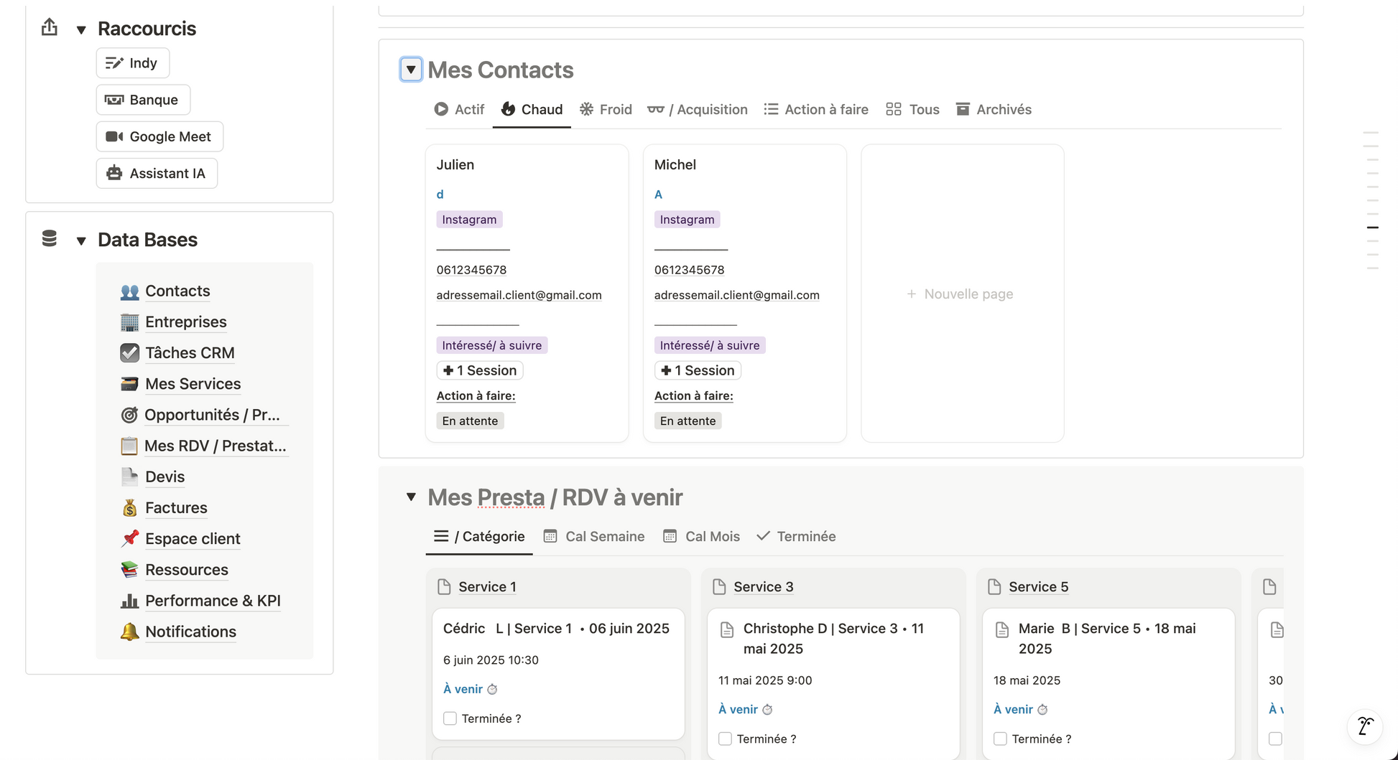Open the Banque shortcut button
The image size is (1398, 760).
[143, 100]
